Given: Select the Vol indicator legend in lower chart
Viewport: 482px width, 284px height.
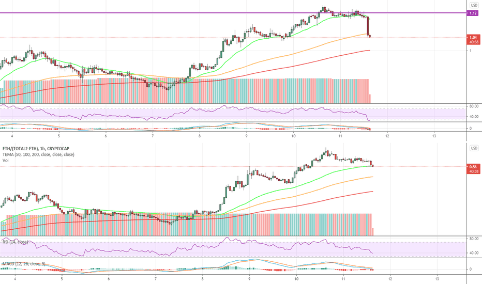Looking at the screenshot, I should 6,160.
